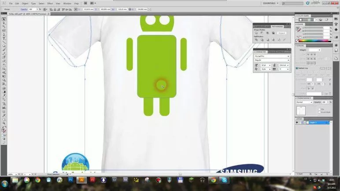This screenshot has height=191, width=340.
Task: Click the zoom level field in status bar
Action: pyautogui.click(x=11, y=174)
